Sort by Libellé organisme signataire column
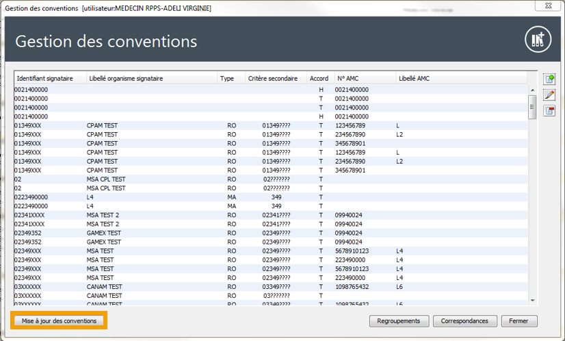The height and width of the screenshot is (341, 565). (150, 79)
